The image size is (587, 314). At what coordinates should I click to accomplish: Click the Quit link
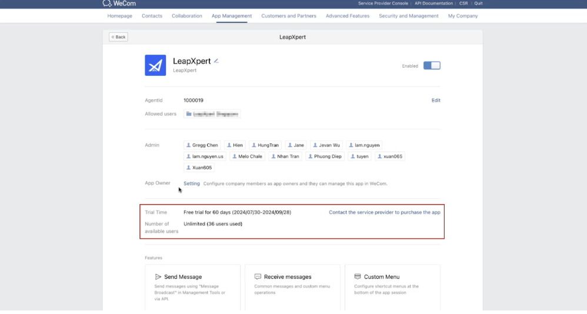(x=478, y=4)
